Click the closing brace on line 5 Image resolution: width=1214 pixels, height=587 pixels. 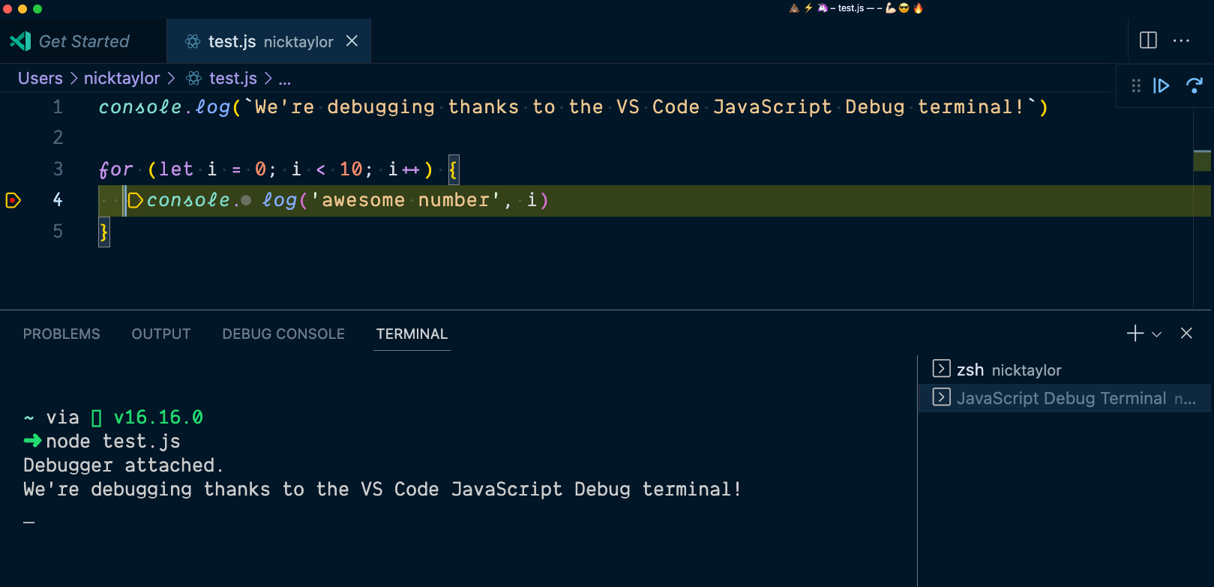[104, 232]
